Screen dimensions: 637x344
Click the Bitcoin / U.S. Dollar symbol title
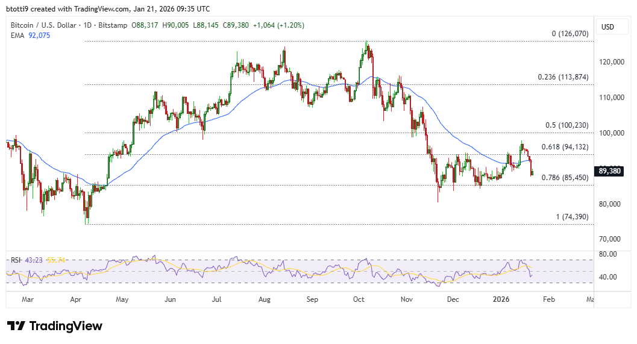click(47, 25)
